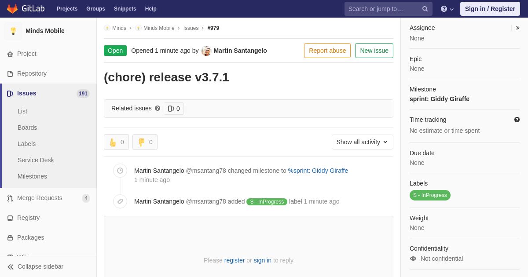This screenshot has width=528, height=277.
Task: Open the Help menu item
Action: coord(150,9)
